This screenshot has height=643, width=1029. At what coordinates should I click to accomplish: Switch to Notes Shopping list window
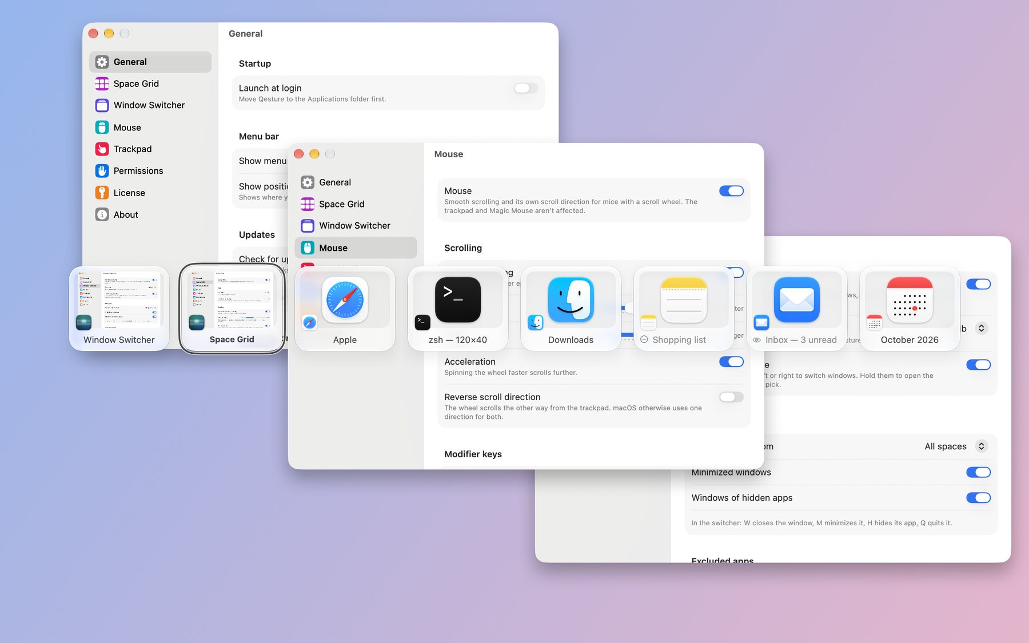pyautogui.click(x=683, y=309)
